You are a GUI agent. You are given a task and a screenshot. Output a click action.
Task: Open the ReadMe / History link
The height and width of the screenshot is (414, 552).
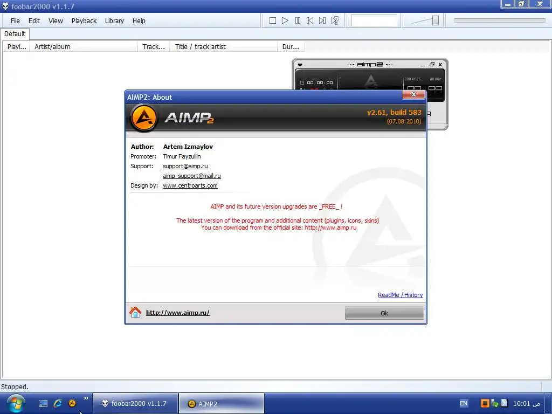401,295
